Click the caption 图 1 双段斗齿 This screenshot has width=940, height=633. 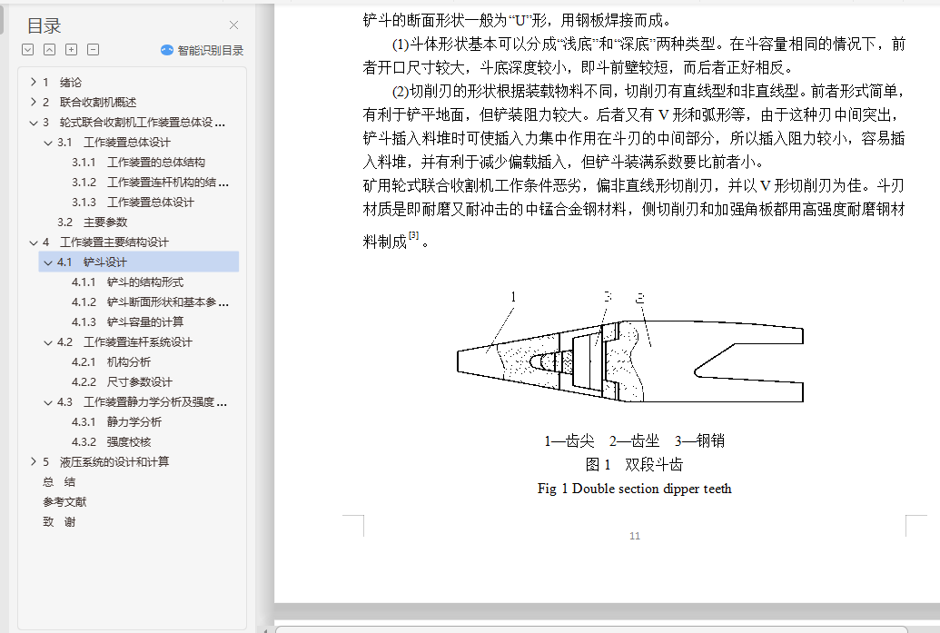(634, 465)
